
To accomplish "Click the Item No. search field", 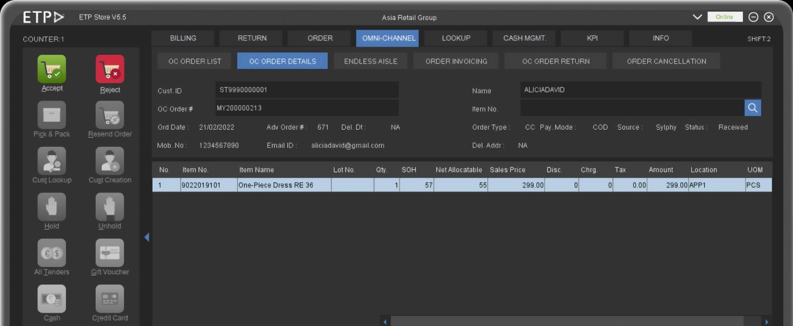I will (632, 108).
